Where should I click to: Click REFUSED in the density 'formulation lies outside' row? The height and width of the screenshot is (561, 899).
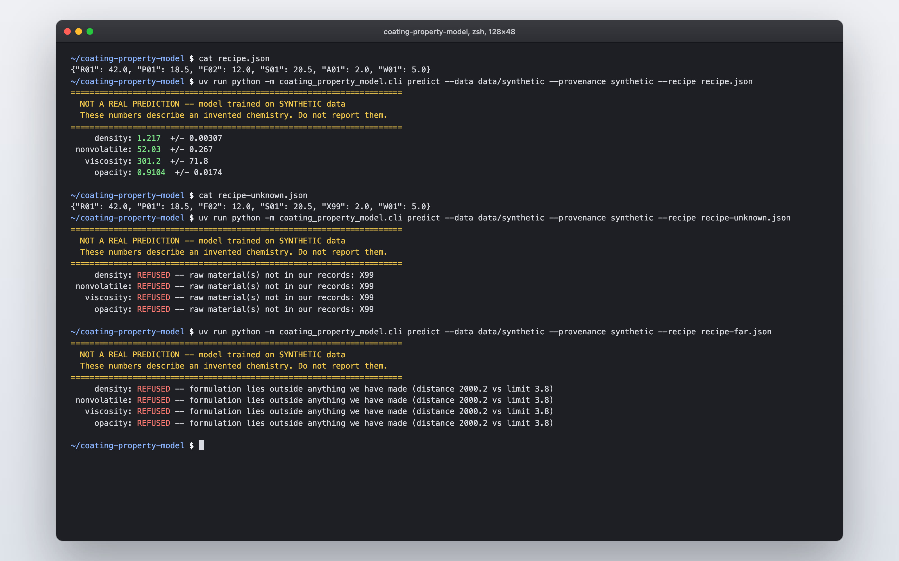[x=153, y=389]
